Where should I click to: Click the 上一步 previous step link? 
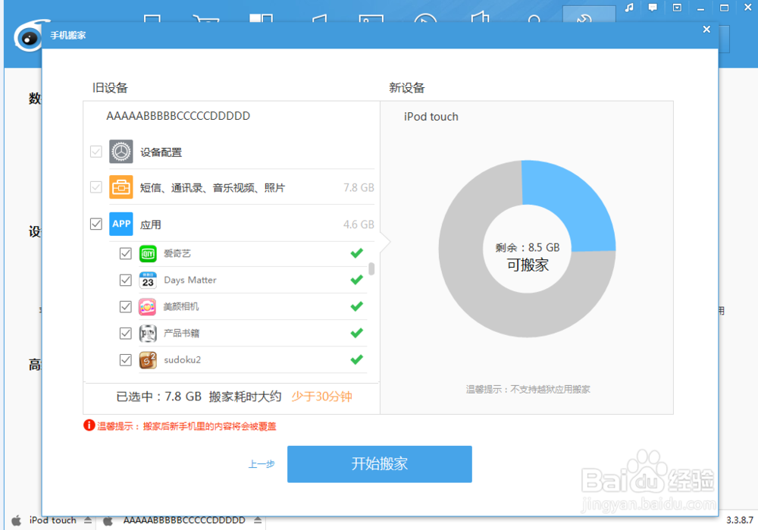(x=261, y=464)
